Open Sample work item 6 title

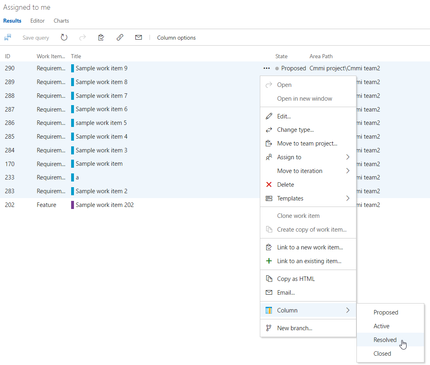tap(101, 109)
